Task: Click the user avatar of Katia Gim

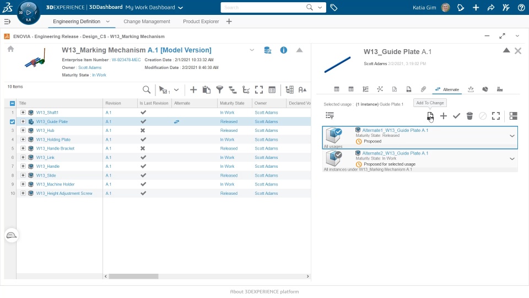Action: [445, 7]
